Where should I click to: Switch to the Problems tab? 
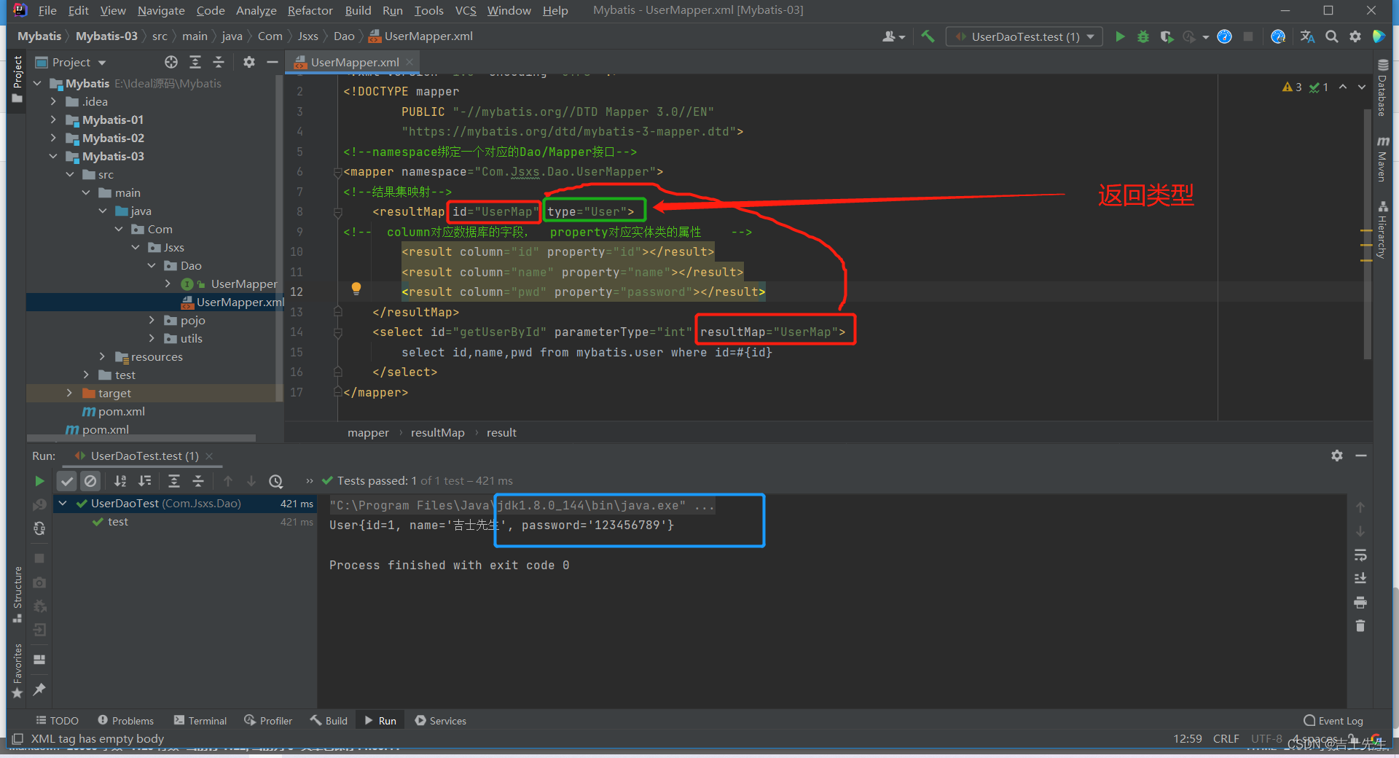point(125,720)
